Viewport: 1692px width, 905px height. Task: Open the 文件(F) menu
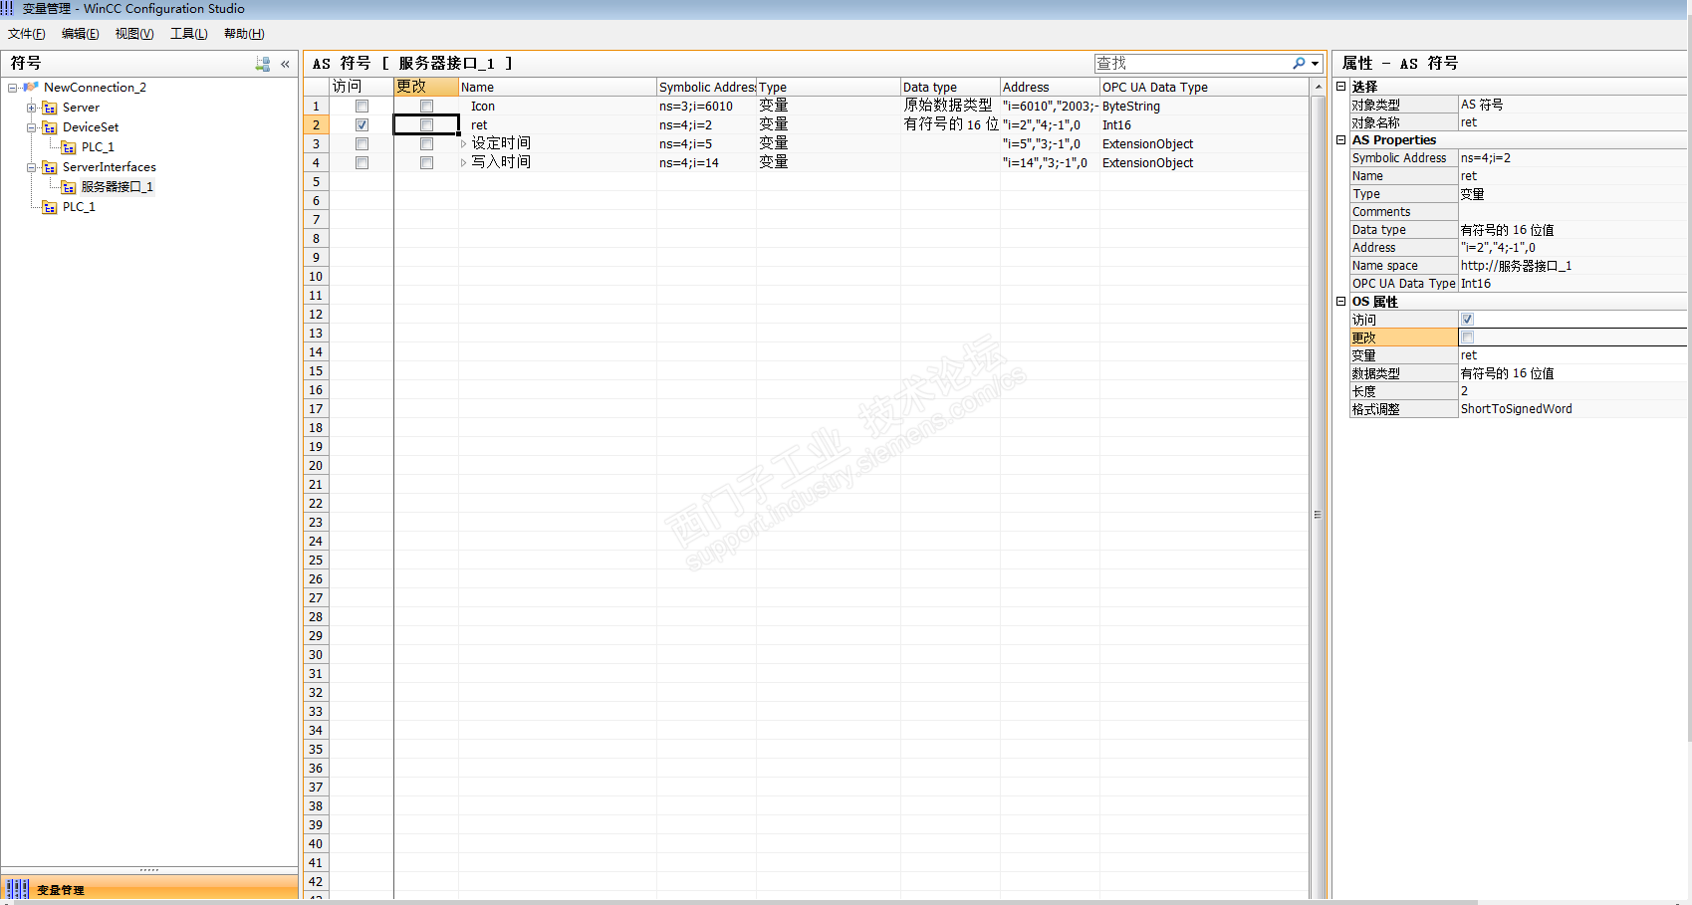(27, 34)
